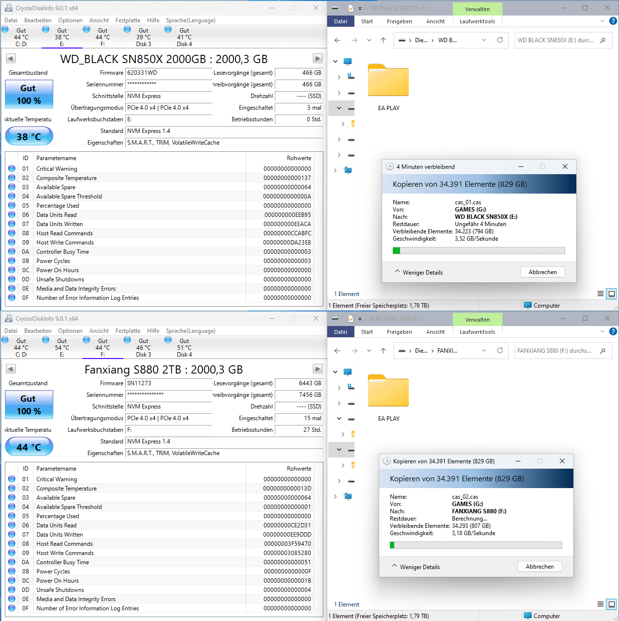Image resolution: width=619 pixels, height=621 pixels.
Task: Collapse the This PC node in the WD BLACK Explorer tree
Action: (x=335, y=62)
